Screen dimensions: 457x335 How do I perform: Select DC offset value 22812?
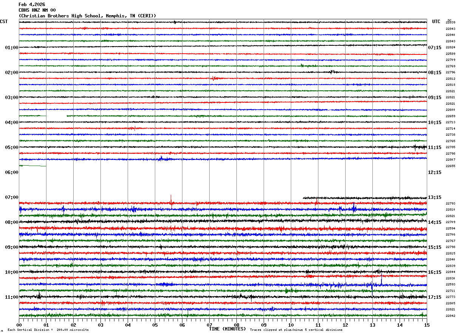451,79
